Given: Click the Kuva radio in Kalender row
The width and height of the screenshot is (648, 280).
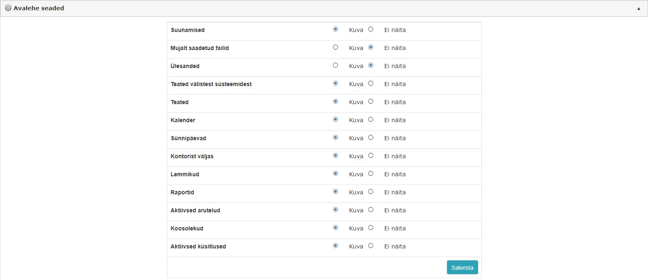Looking at the screenshot, I should coord(335,119).
